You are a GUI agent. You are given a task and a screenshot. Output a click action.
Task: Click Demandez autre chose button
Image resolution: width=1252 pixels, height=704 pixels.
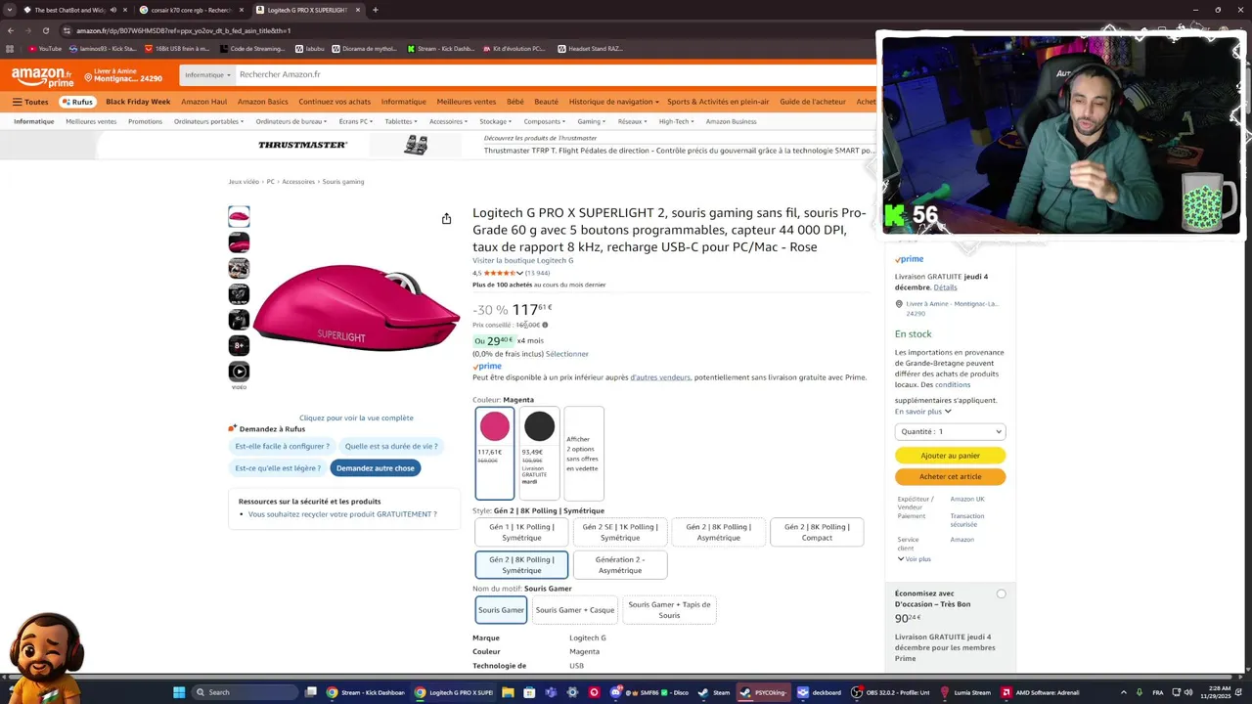click(376, 468)
